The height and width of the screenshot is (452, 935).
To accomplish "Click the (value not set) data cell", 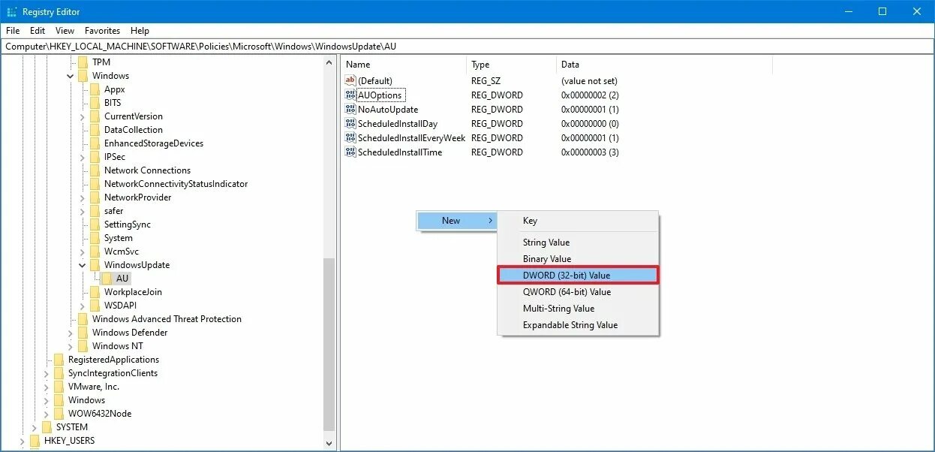I will coord(589,80).
